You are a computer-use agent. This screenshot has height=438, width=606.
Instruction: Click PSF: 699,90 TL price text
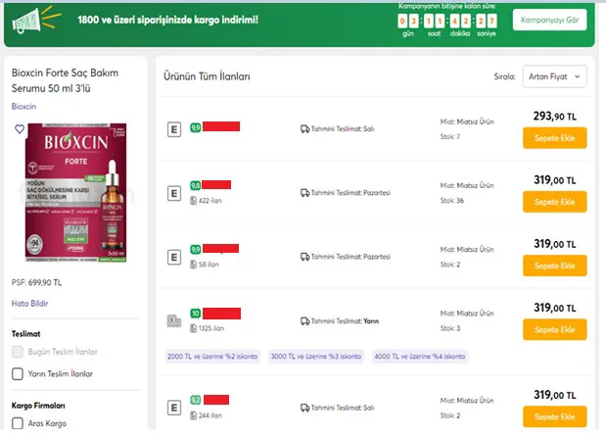[36, 282]
